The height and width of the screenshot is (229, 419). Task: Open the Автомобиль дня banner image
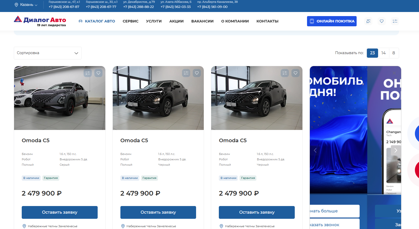pyautogui.click(x=338, y=130)
